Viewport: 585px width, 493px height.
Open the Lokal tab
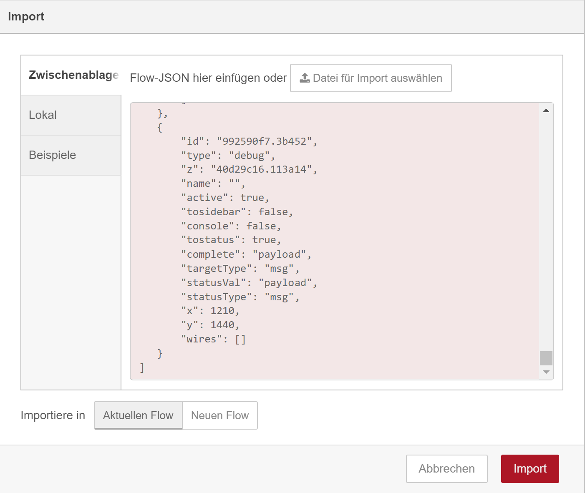(71, 115)
